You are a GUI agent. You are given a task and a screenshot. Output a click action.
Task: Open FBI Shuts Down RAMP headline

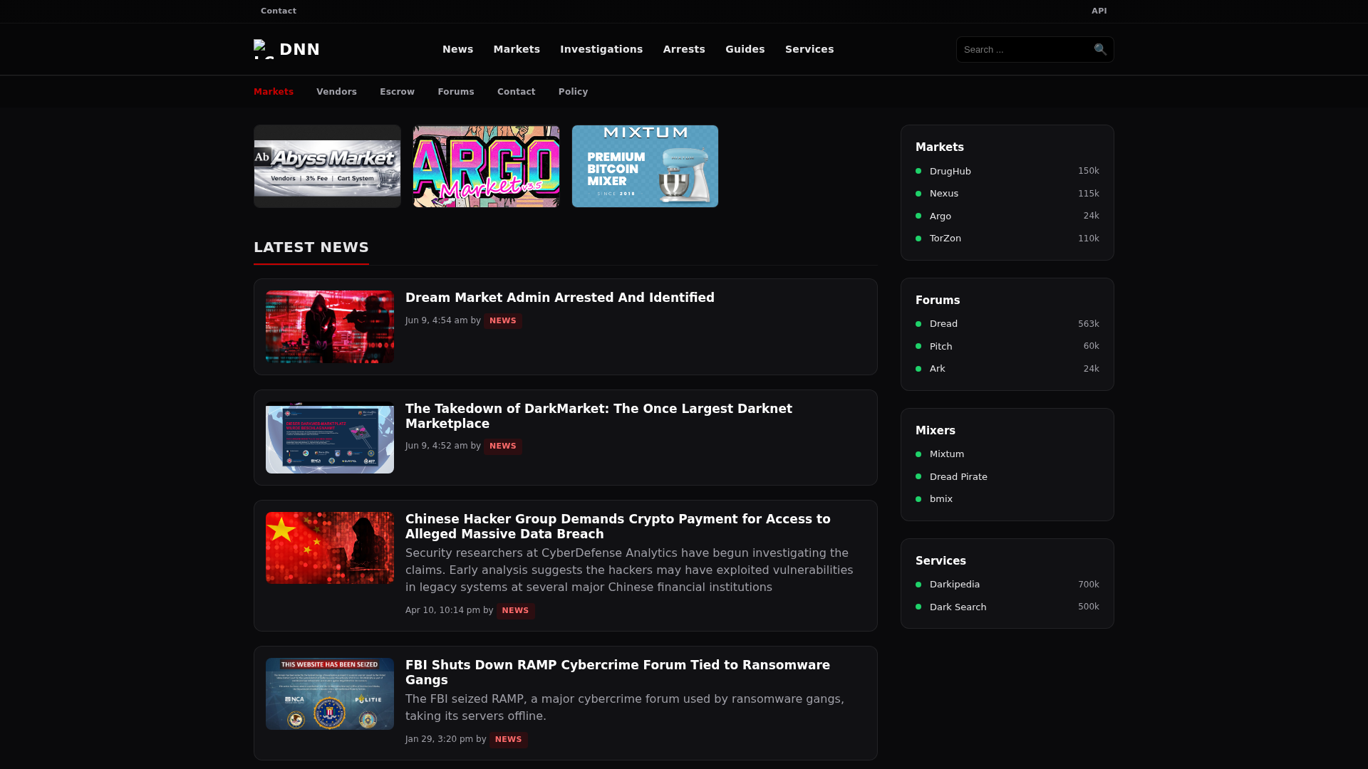click(x=618, y=672)
